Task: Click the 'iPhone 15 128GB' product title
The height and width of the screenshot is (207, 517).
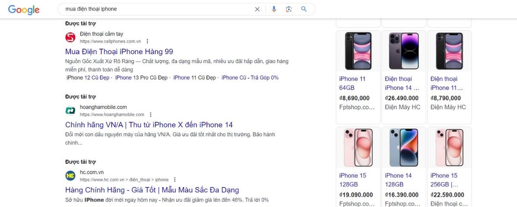Action: point(352,180)
